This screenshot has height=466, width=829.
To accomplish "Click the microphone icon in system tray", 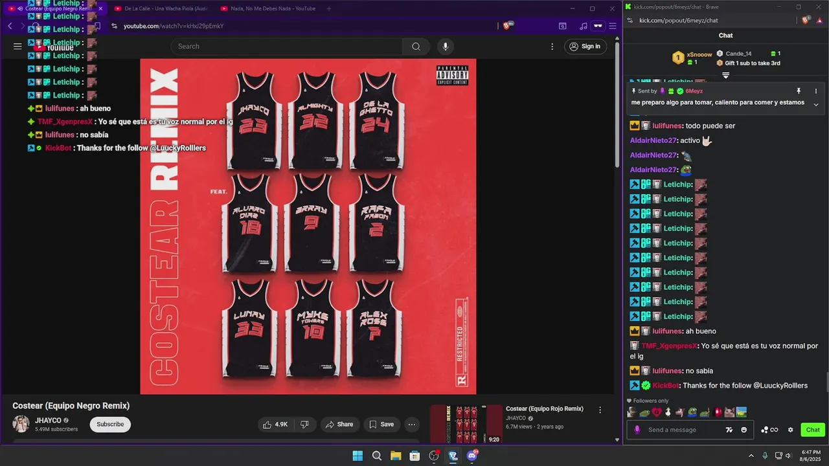I will coord(765,456).
